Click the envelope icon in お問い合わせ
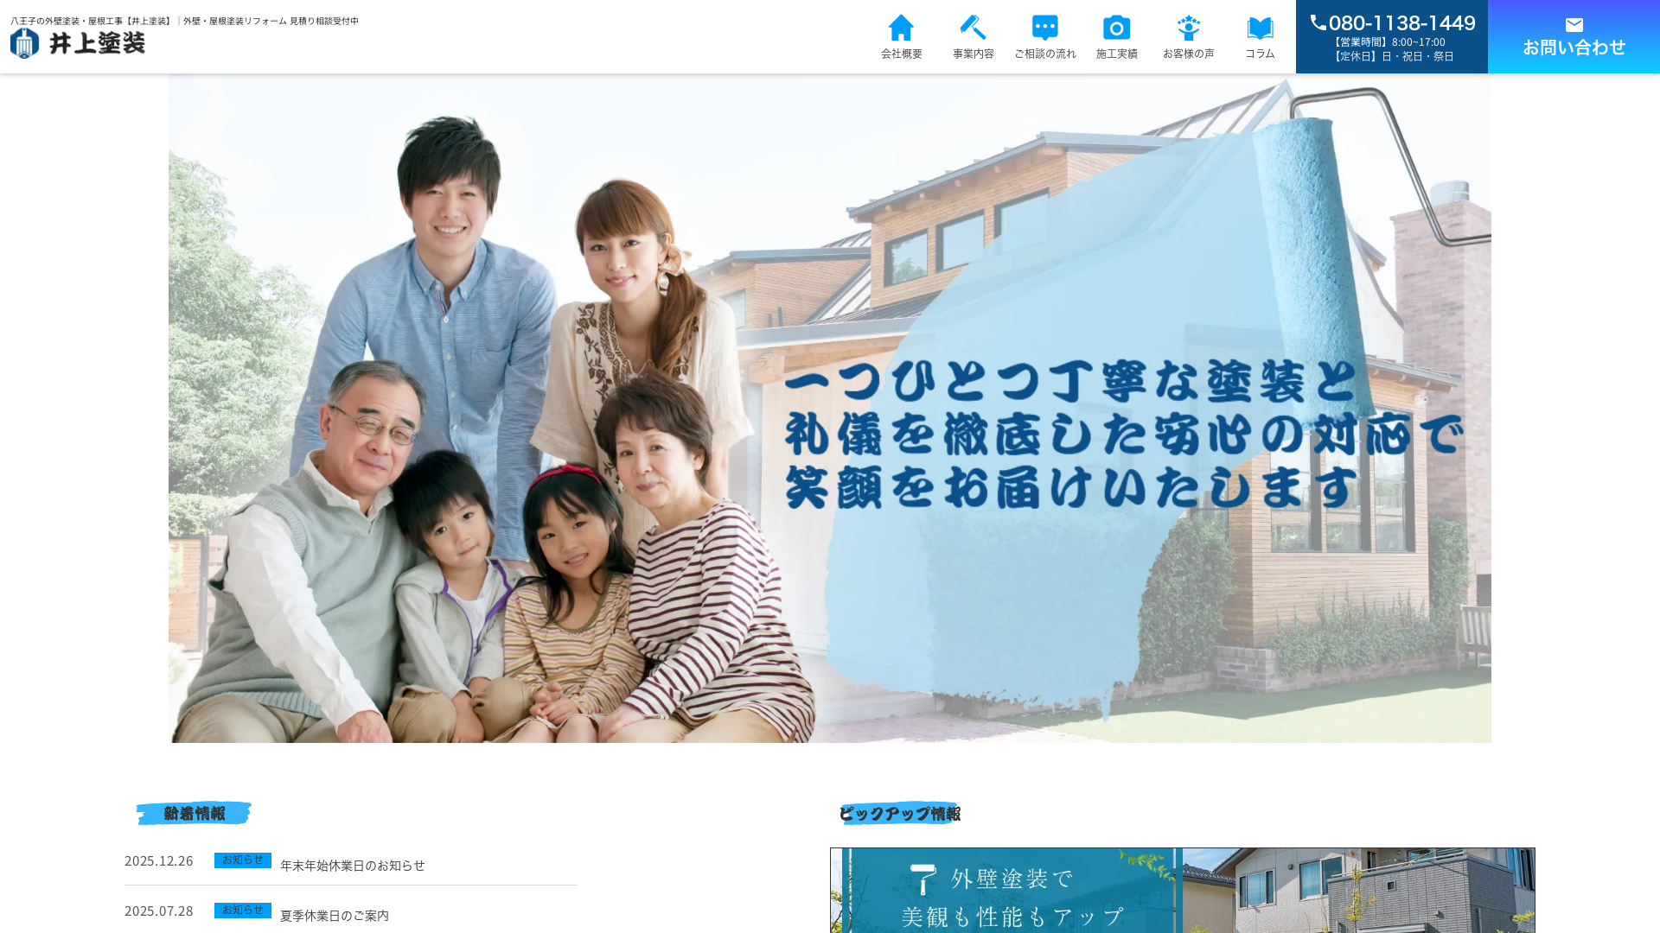 [1574, 24]
